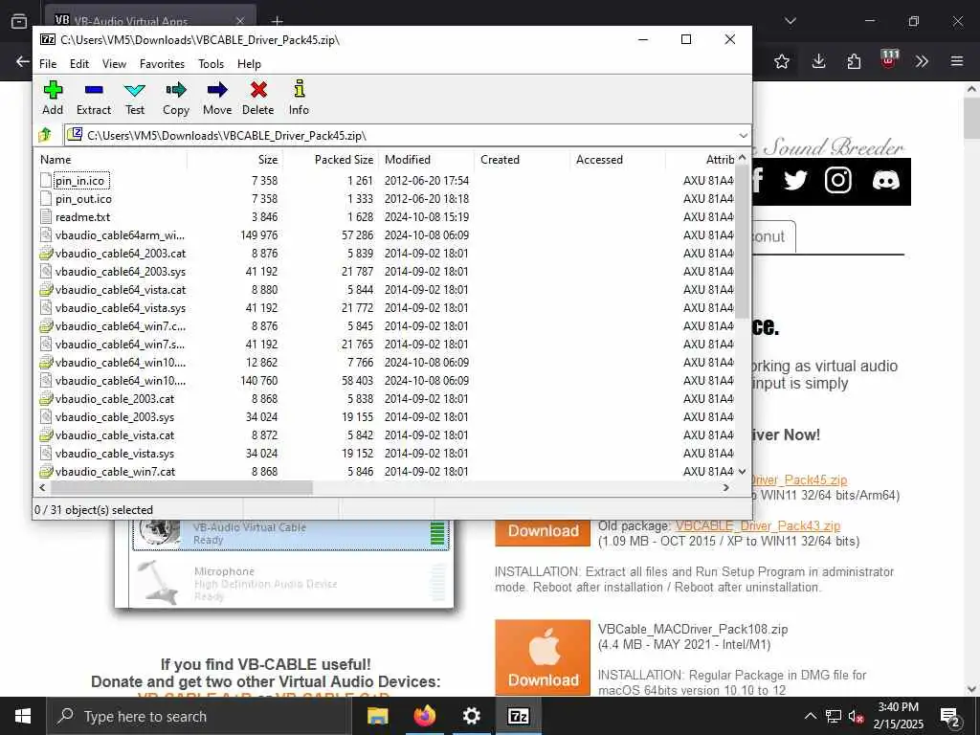The height and width of the screenshot is (735, 980).
Task: Click the 7-Zip address path field
Action: (406, 135)
